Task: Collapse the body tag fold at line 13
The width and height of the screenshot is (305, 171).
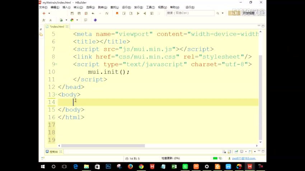Action: (56, 95)
